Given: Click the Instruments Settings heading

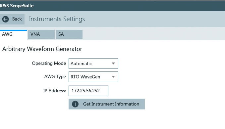Looking at the screenshot, I should click(57, 19).
